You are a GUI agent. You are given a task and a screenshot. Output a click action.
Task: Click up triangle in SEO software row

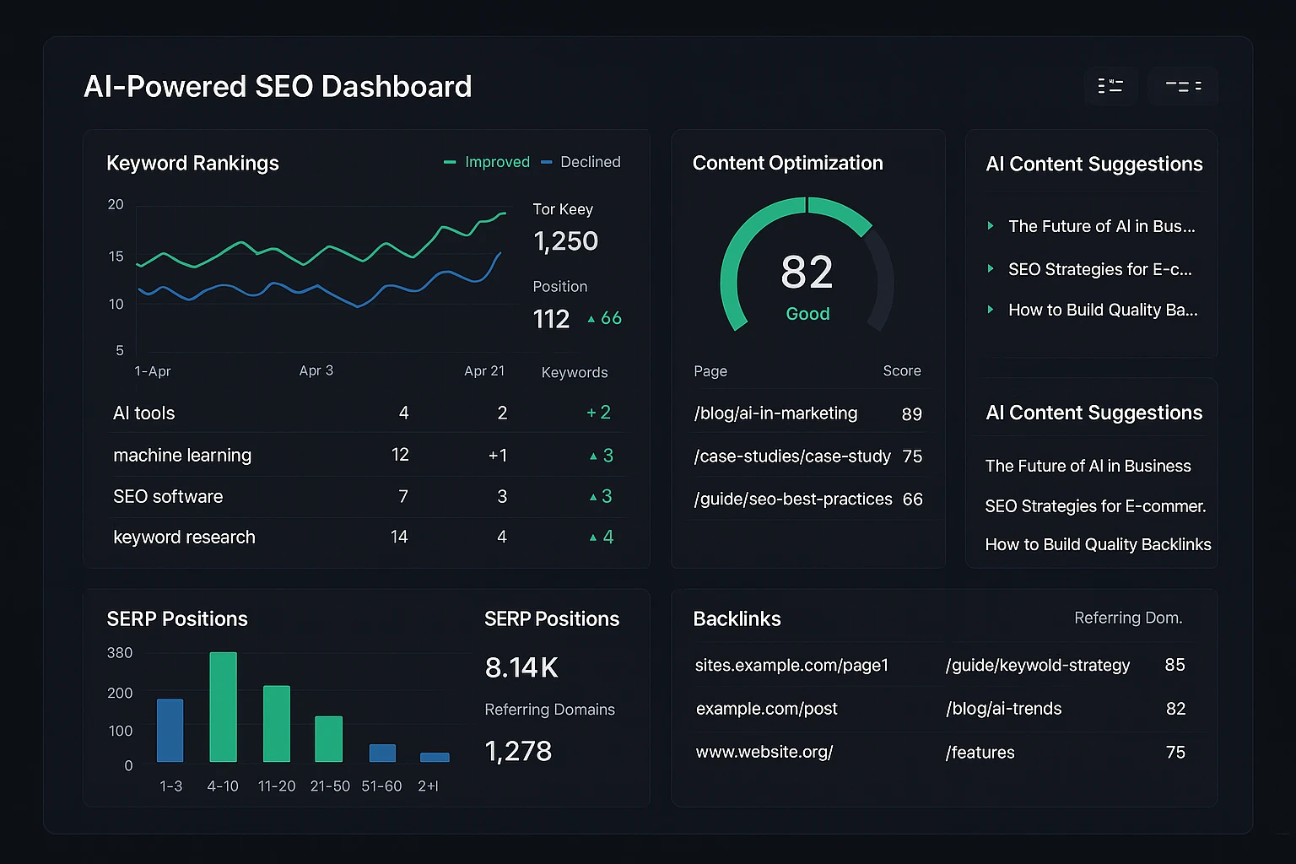coord(593,498)
